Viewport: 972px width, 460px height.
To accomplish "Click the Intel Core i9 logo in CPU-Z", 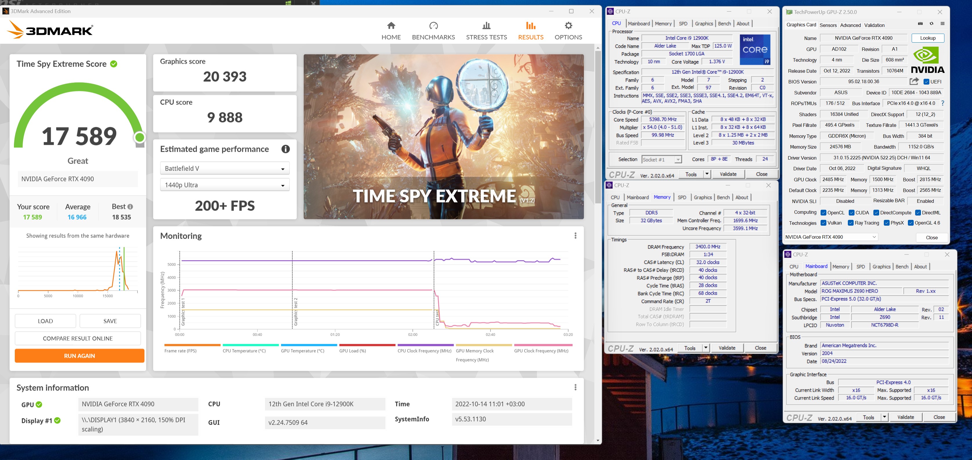I will (755, 50).
